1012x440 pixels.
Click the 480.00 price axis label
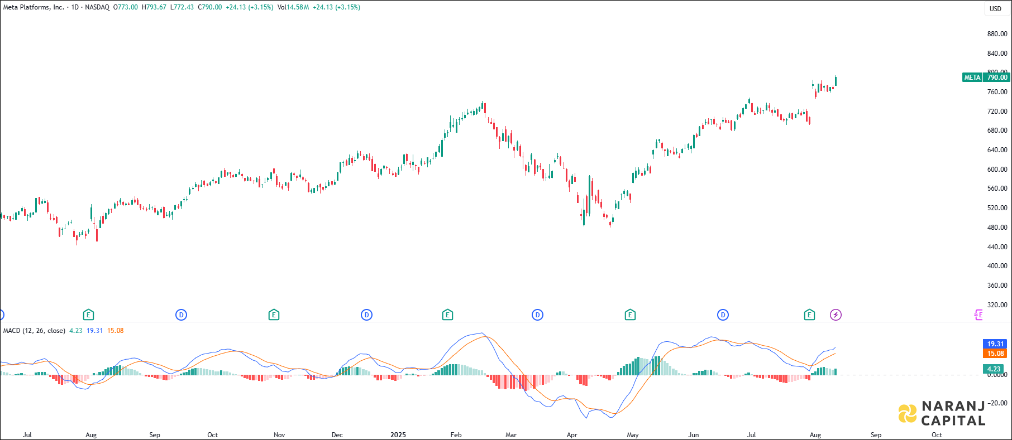(997, 228)
